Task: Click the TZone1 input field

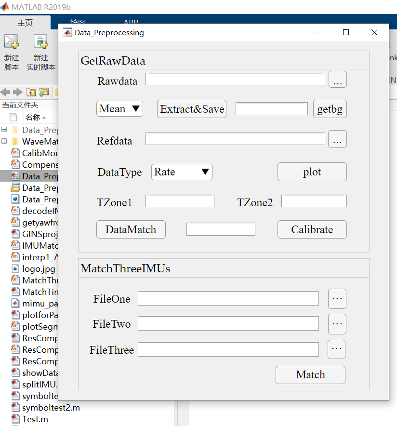Action: (x=180, y=200)
